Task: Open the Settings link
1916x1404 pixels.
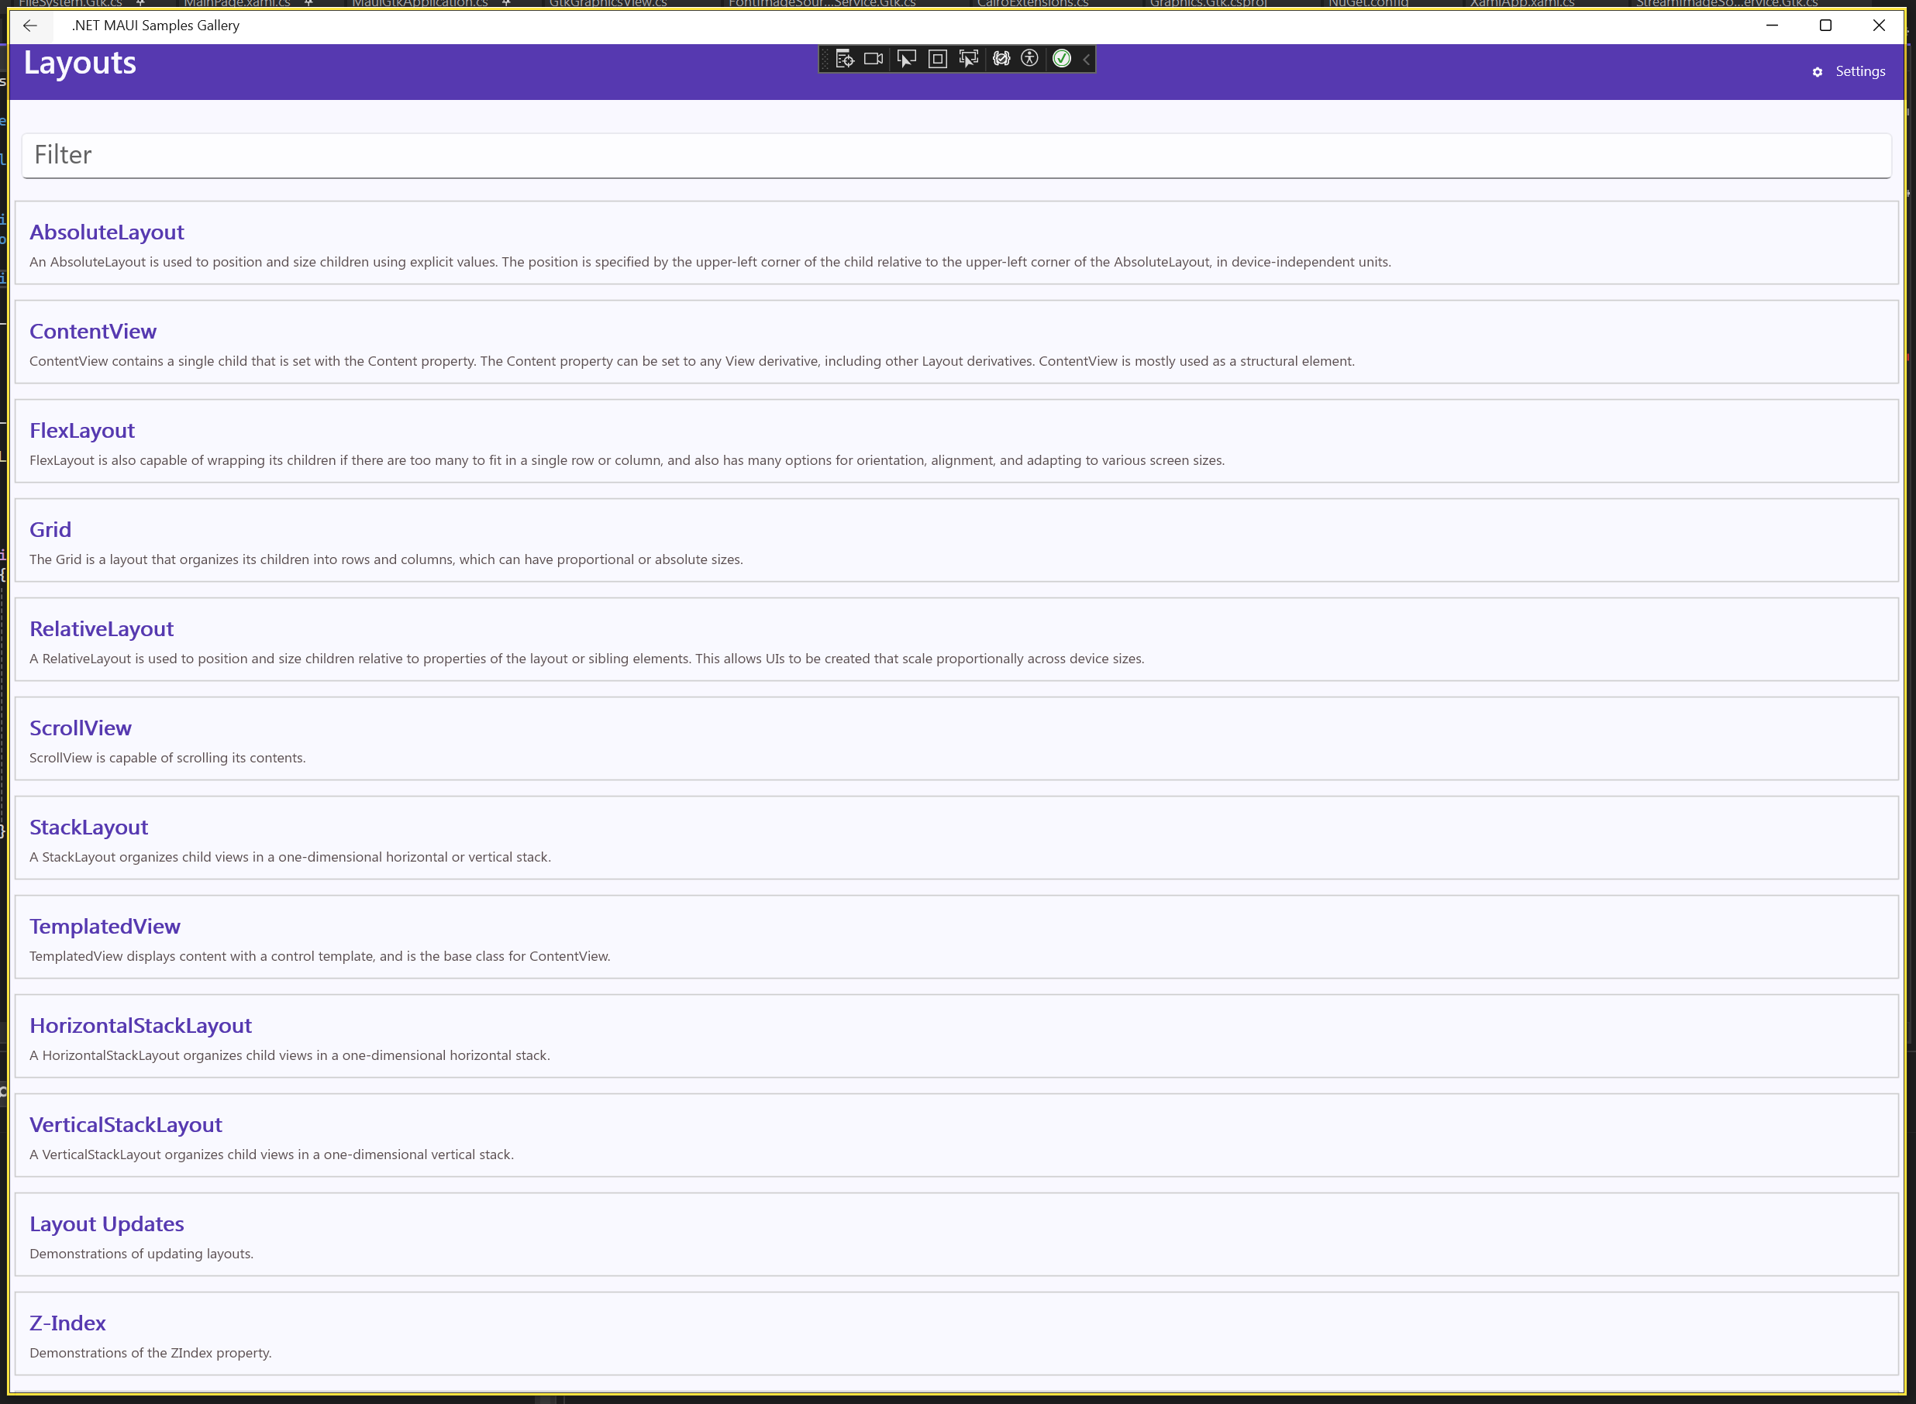Action: 1860,71
